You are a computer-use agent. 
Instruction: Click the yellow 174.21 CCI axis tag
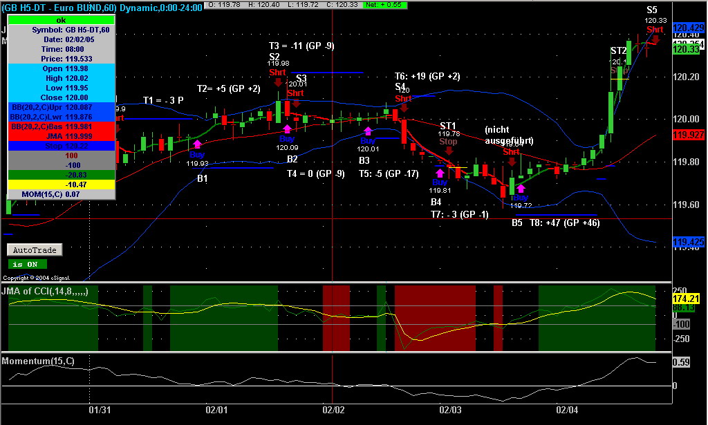[687, 299]
